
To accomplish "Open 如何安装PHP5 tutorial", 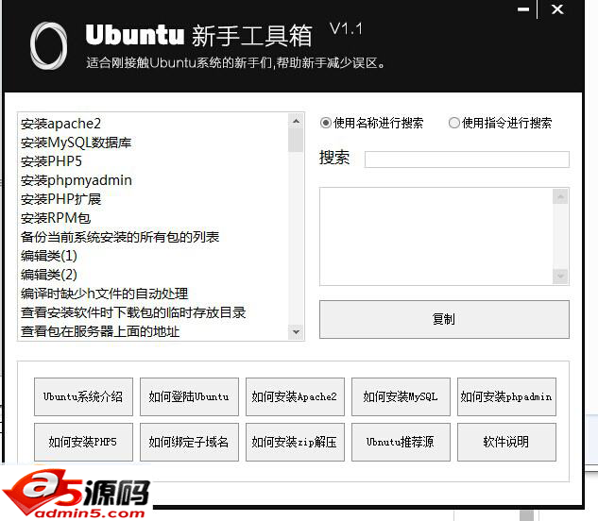I will 83,442.
